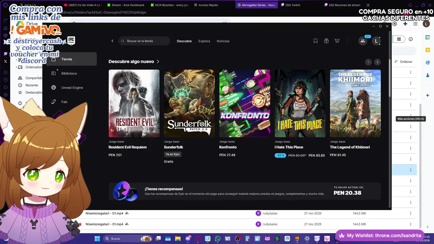
Task: Switch to Resumen de stream browser tab
Action: [343, 5]
